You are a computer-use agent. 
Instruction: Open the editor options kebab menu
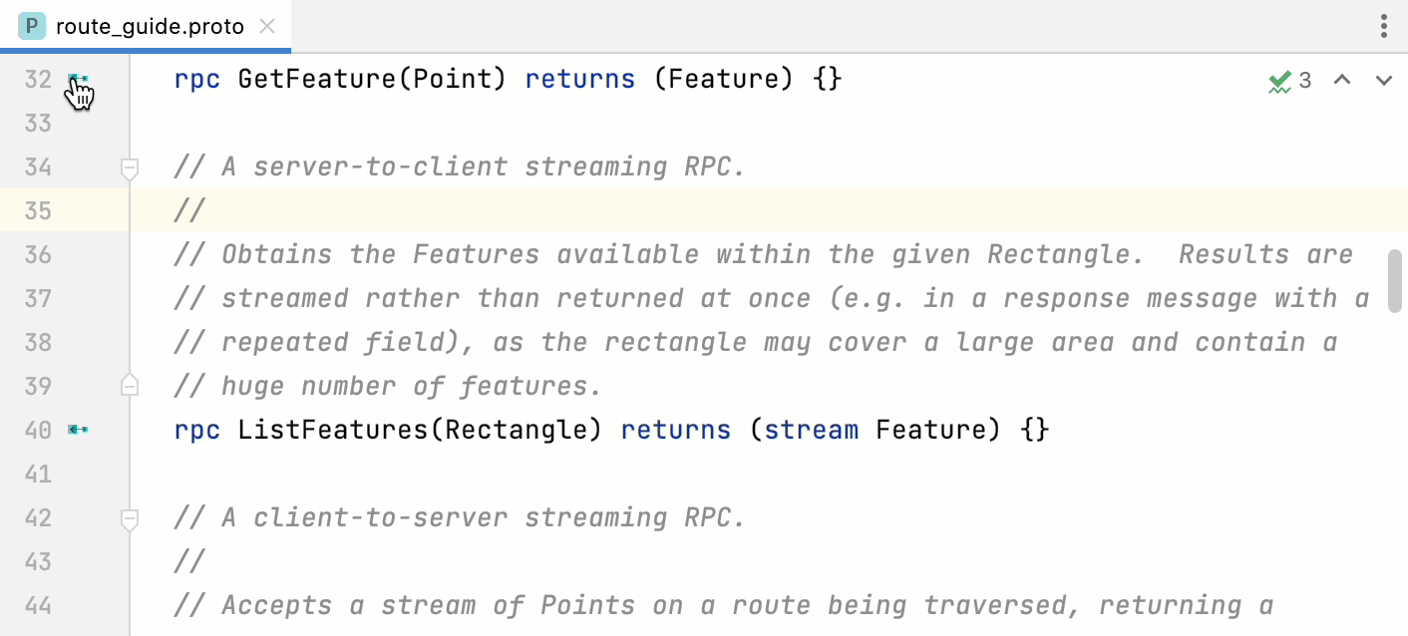[x=1384, y=26]
